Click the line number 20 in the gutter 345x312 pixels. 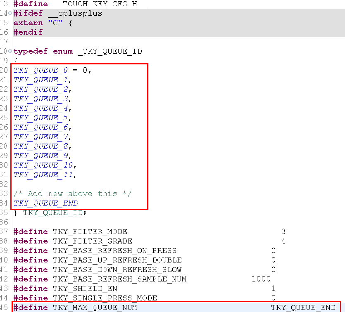(4, 70)
